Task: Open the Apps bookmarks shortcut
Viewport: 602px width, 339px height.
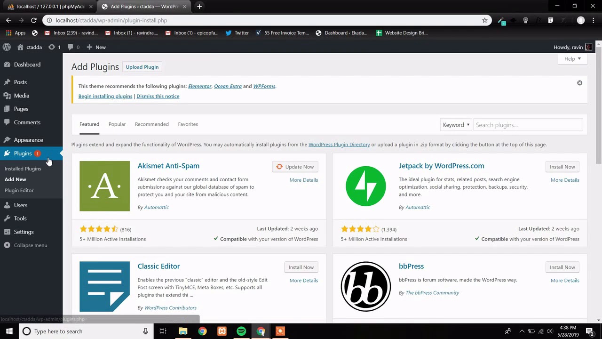Action: click(16, 33)
